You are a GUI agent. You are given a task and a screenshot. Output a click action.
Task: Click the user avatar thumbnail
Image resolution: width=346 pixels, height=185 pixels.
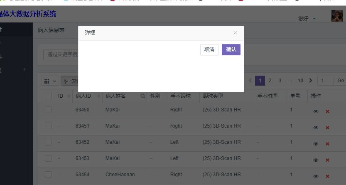point(337,16)
